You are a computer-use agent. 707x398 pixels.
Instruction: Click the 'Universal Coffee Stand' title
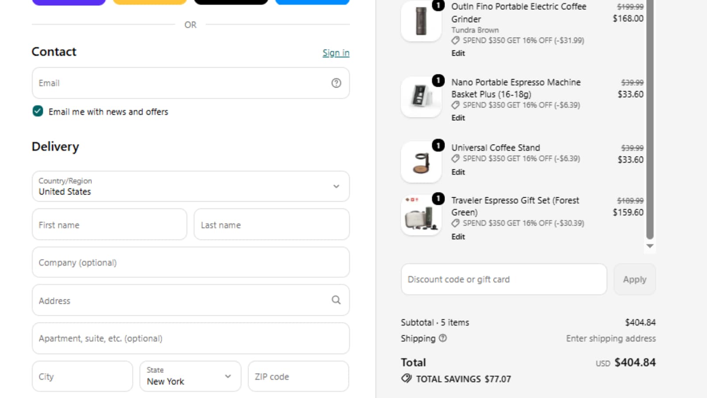[495, 148]
